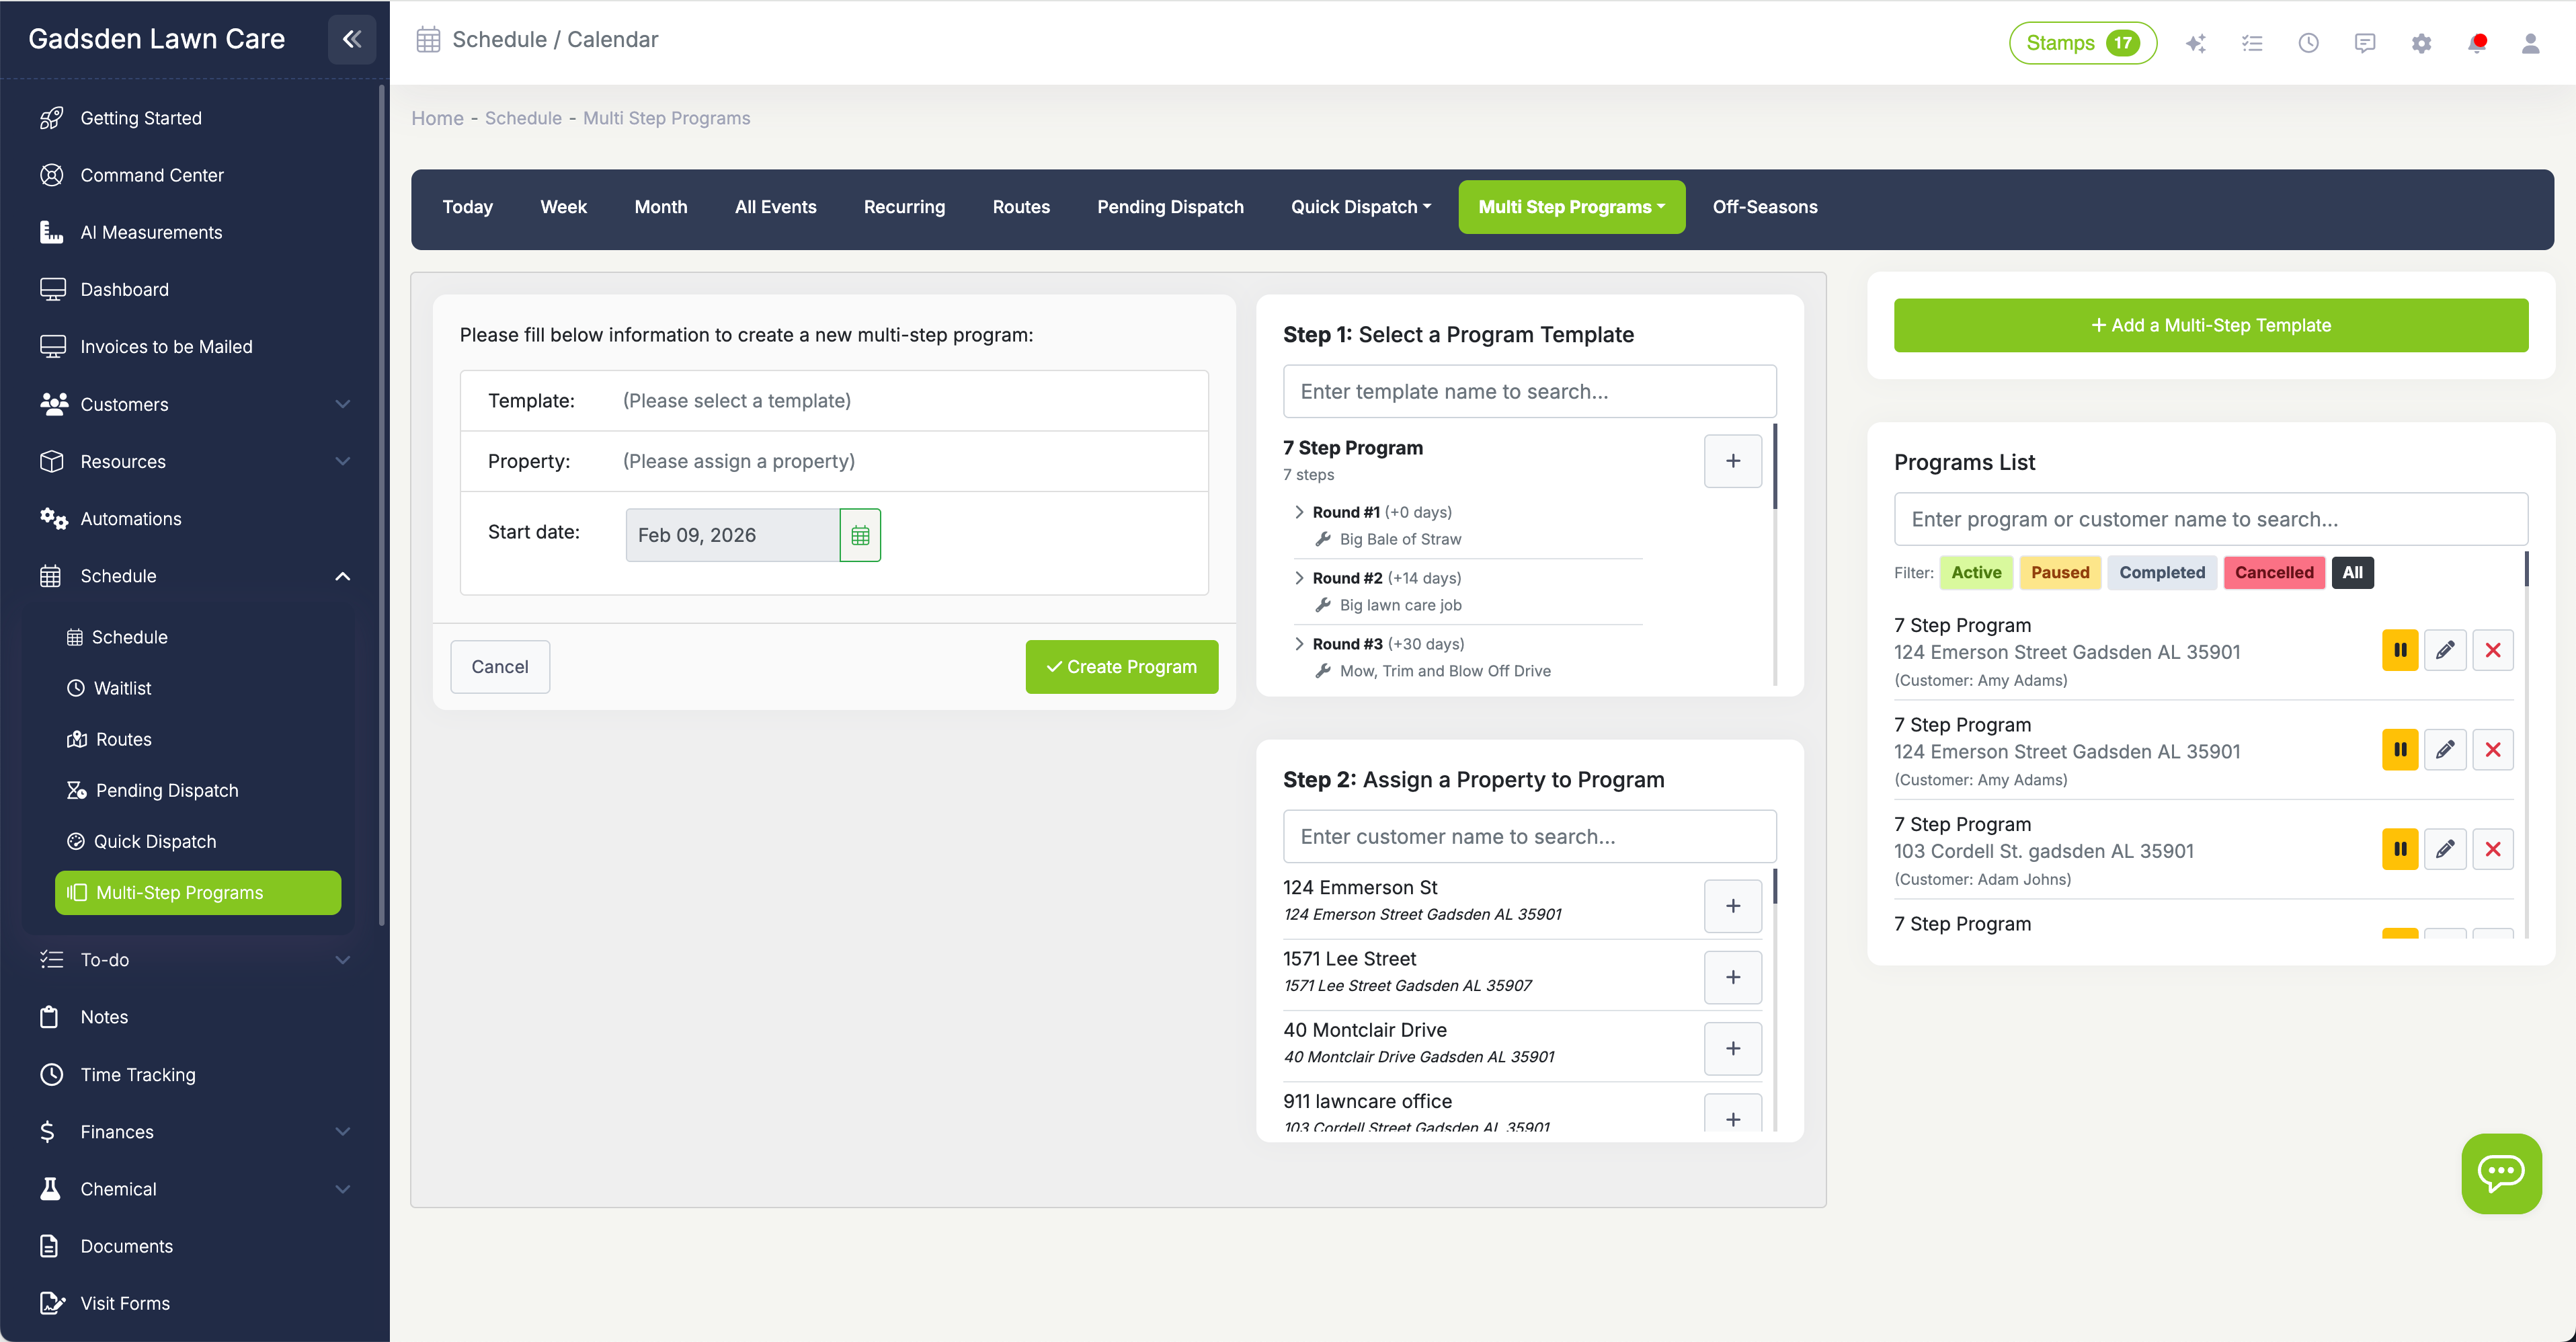The image size is (2576, 1342).
Task: Open the Quick Dispatch dropdown
Action: point(1359,207)
